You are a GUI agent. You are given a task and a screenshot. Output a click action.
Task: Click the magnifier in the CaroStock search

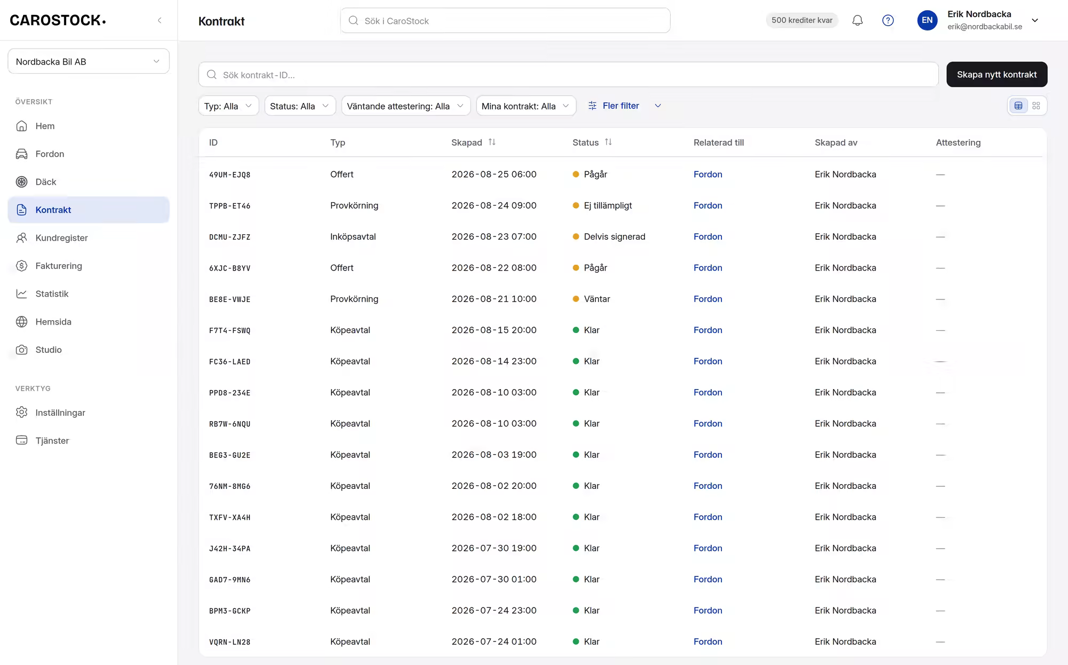(x=353, y=21)
